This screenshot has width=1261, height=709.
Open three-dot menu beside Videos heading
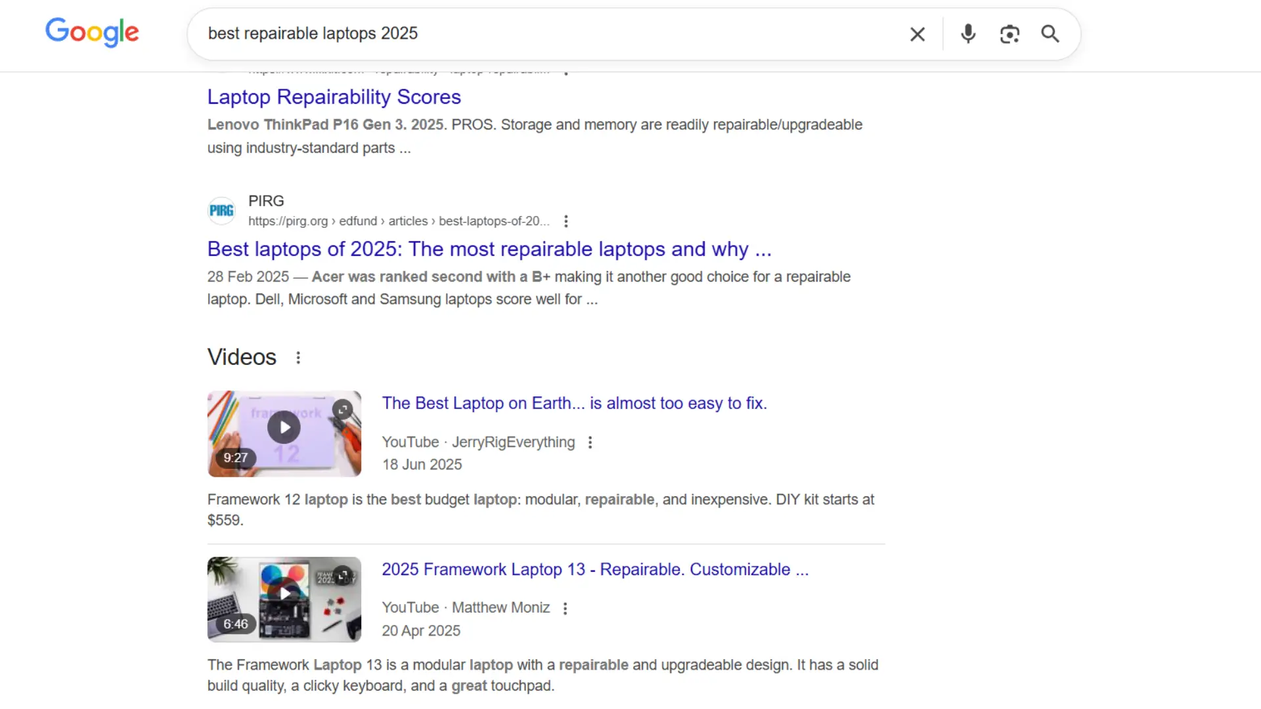tap(298, 358)
